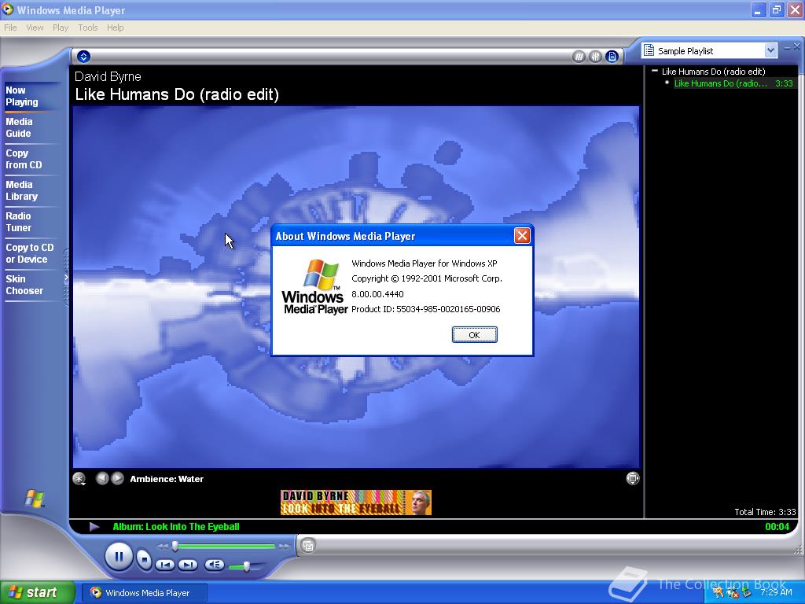Open the Sample Playlist dropdown

[x=770, y=50]
